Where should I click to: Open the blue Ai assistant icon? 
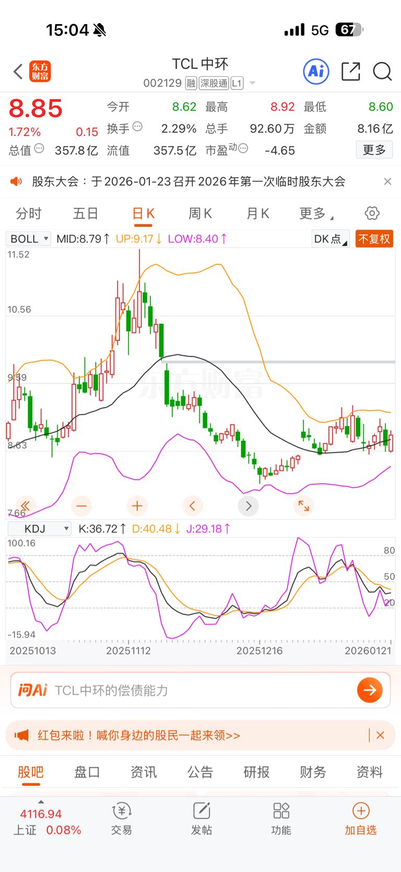pyautogui.click(x=316, y=71)
